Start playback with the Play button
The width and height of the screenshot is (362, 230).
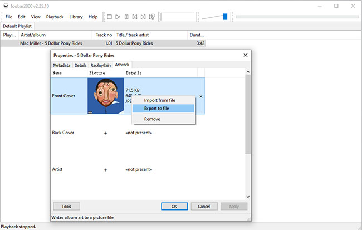(118, 17)
